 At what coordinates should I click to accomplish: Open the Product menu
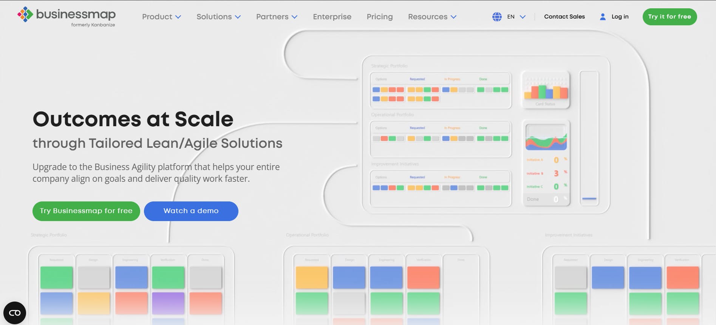(157, 17)
